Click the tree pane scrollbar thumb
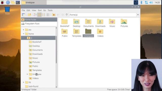 [x=56, y=50]
